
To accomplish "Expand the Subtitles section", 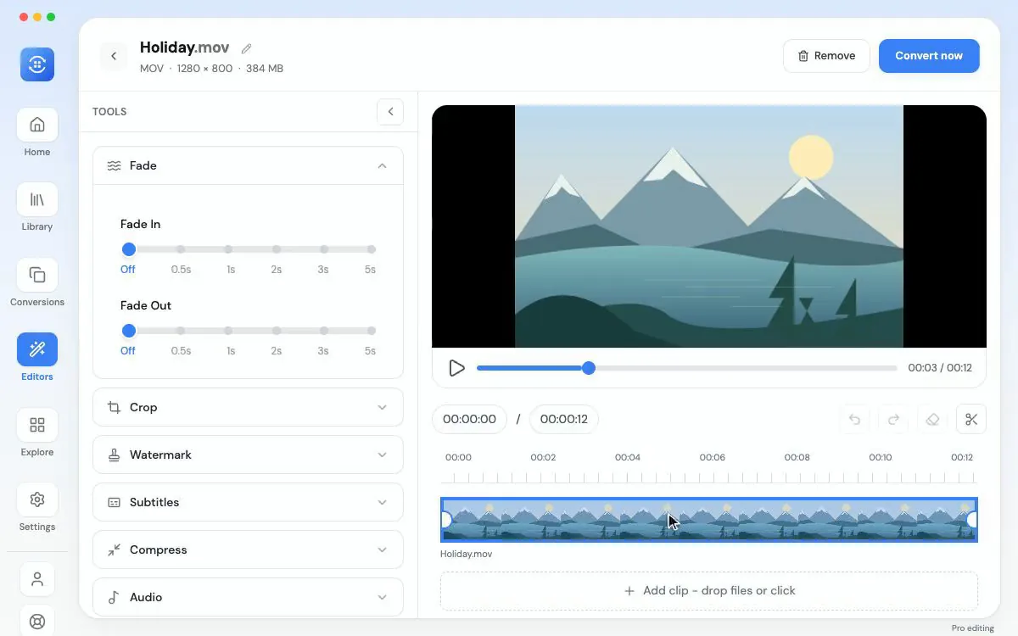I will click(x=382, y=502).
